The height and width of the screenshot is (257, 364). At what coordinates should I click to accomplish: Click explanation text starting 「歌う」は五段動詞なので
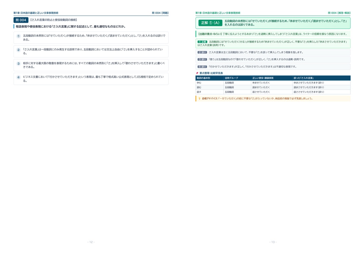pos(257,59)
